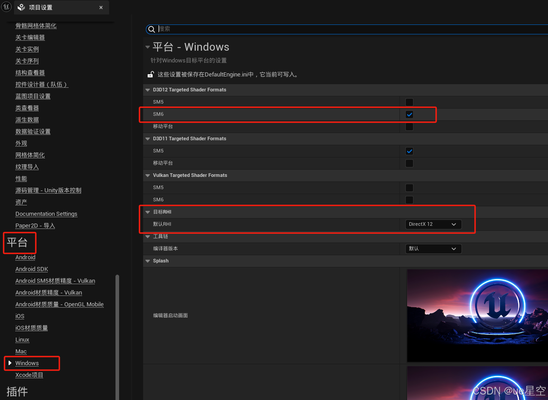Click the unlock padlock icon
The image size is (548, 400).
tap(150, 74)
